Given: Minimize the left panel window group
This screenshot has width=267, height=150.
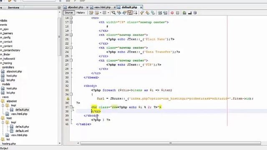Looking at the screenshot, I should coord(59,7).
